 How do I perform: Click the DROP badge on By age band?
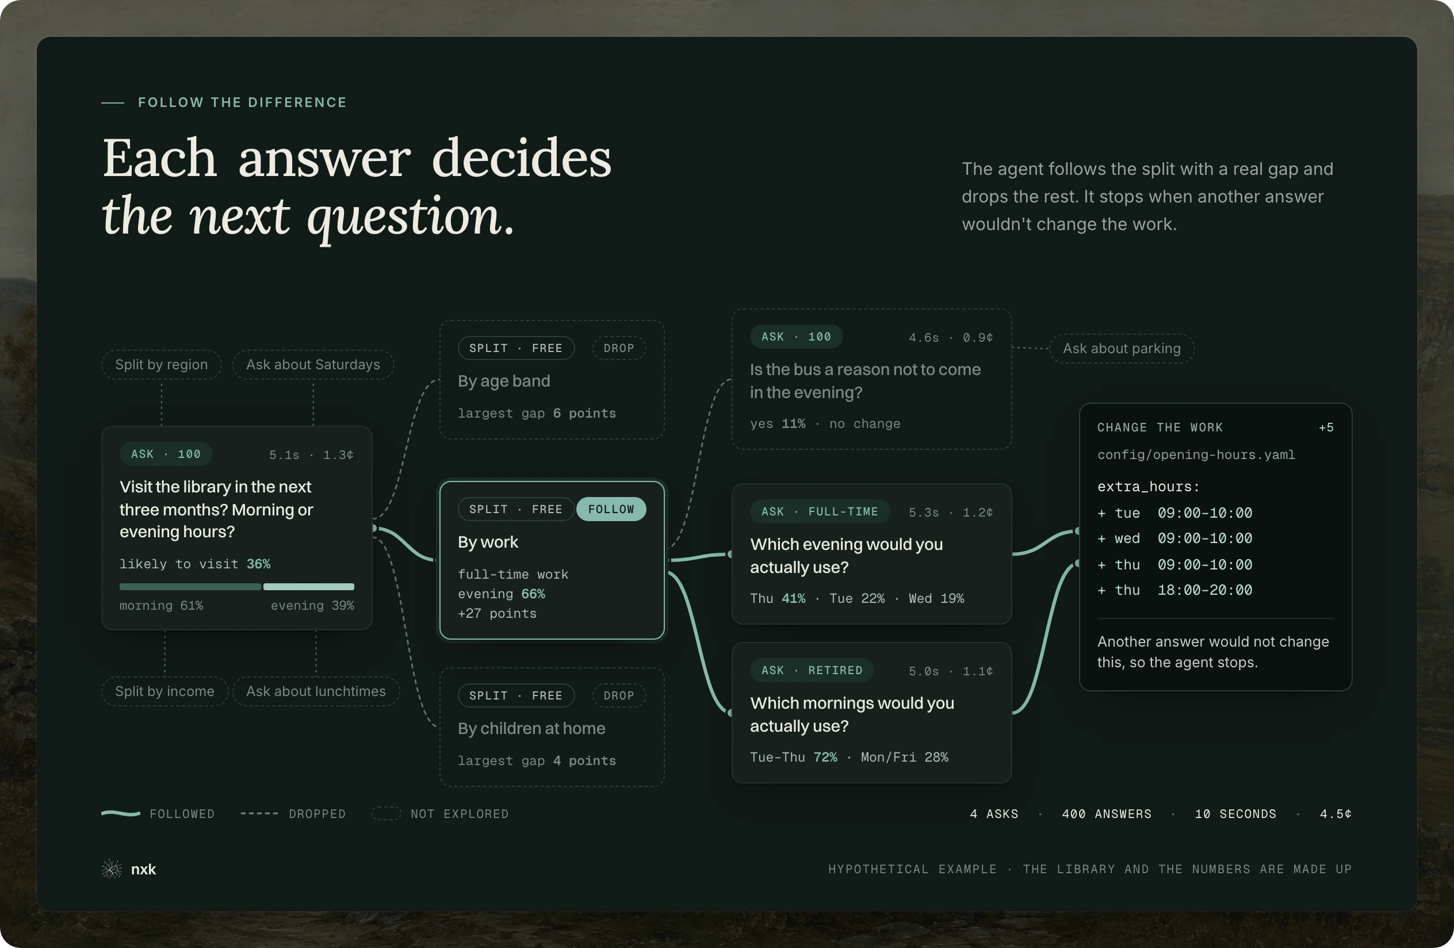click(x=619, y=347)
